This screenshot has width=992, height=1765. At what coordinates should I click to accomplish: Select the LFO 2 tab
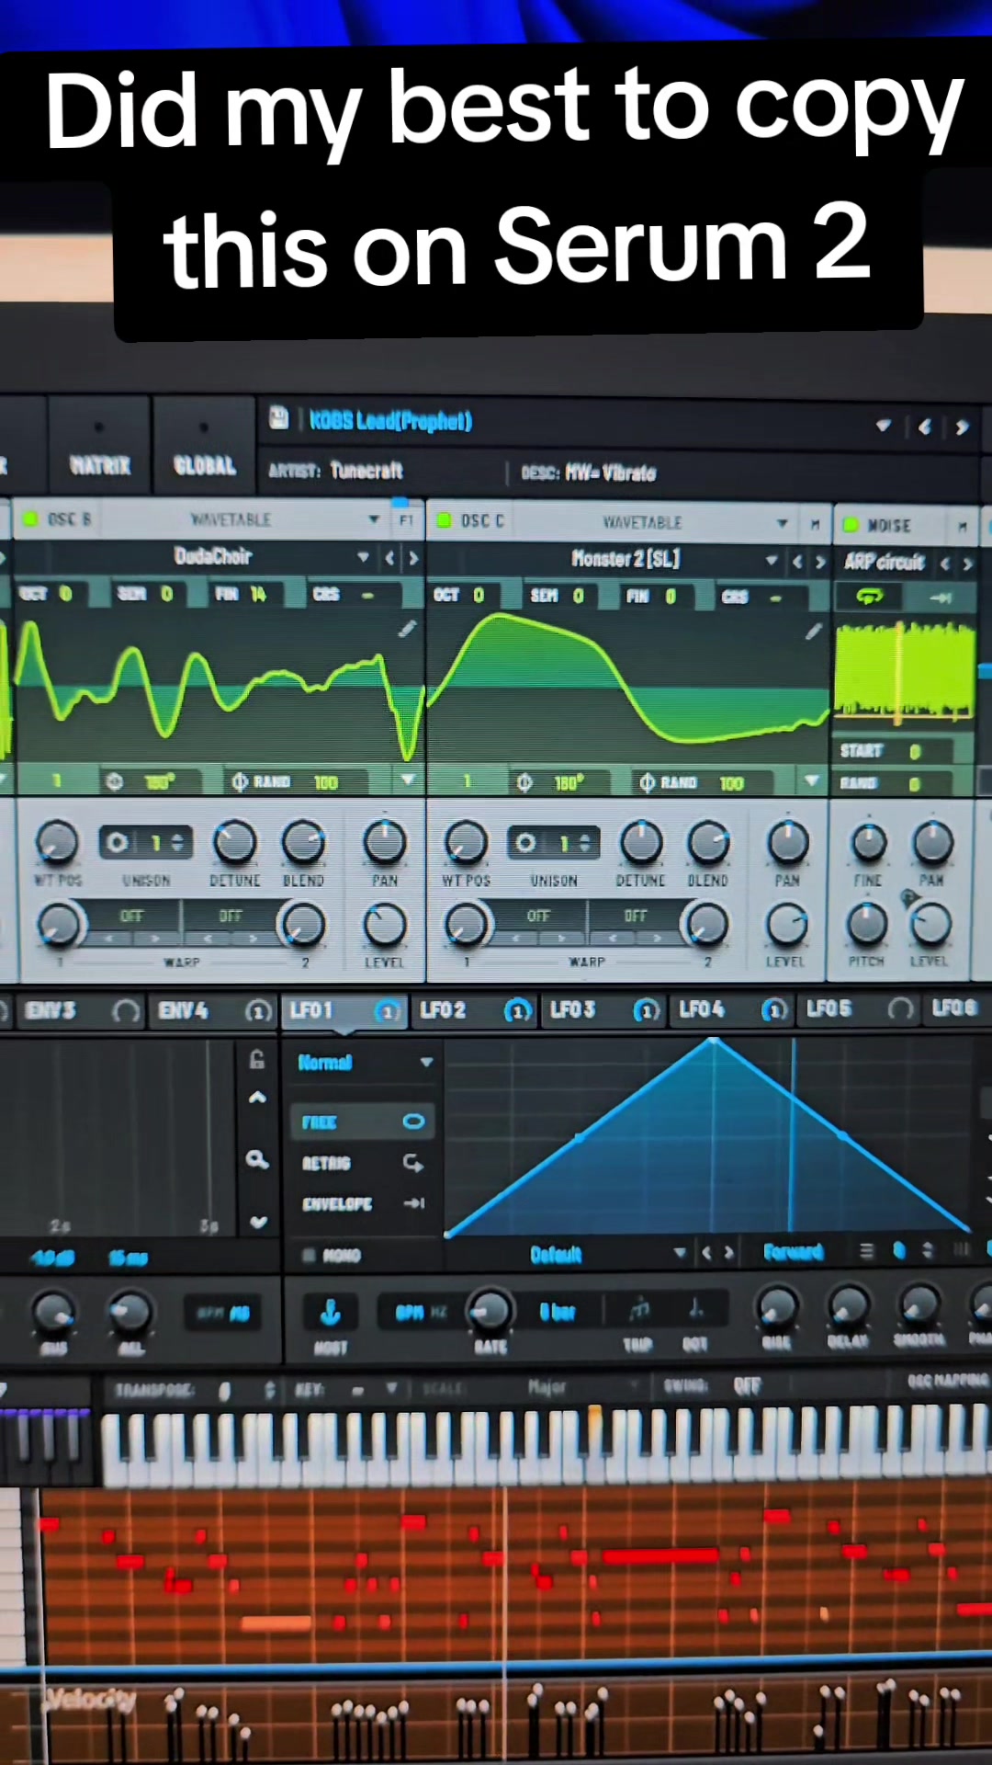tap(442, 1010)
